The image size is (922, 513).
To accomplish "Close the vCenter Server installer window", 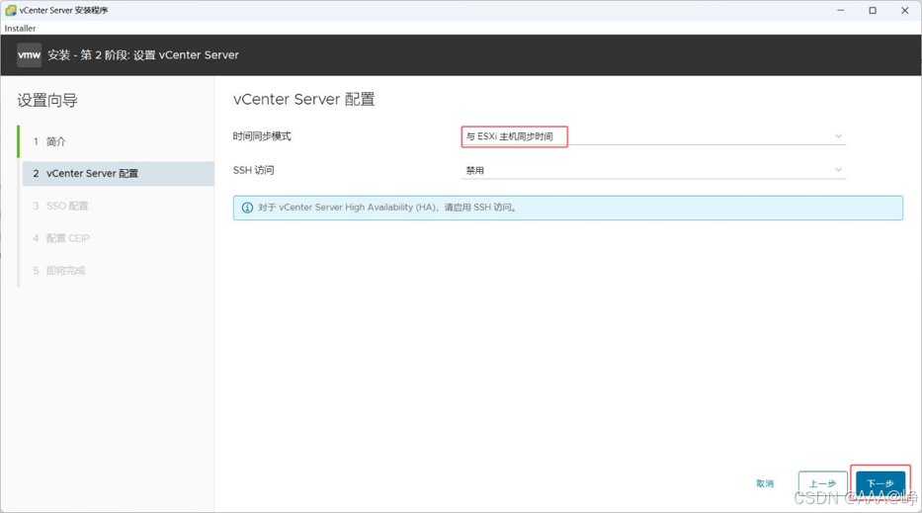I will 905,10.
